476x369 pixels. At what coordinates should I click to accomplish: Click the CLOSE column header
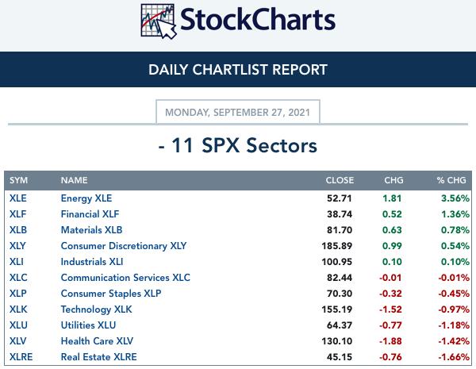[x=340, y=180]
